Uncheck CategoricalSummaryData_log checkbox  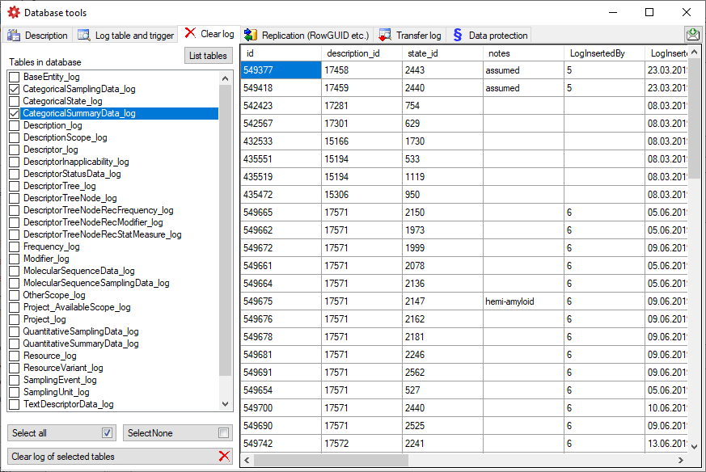coord(15,113)
